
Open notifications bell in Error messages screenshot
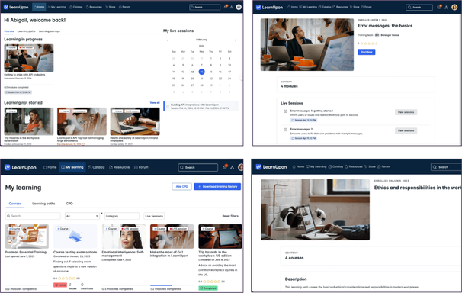(439, 7)
